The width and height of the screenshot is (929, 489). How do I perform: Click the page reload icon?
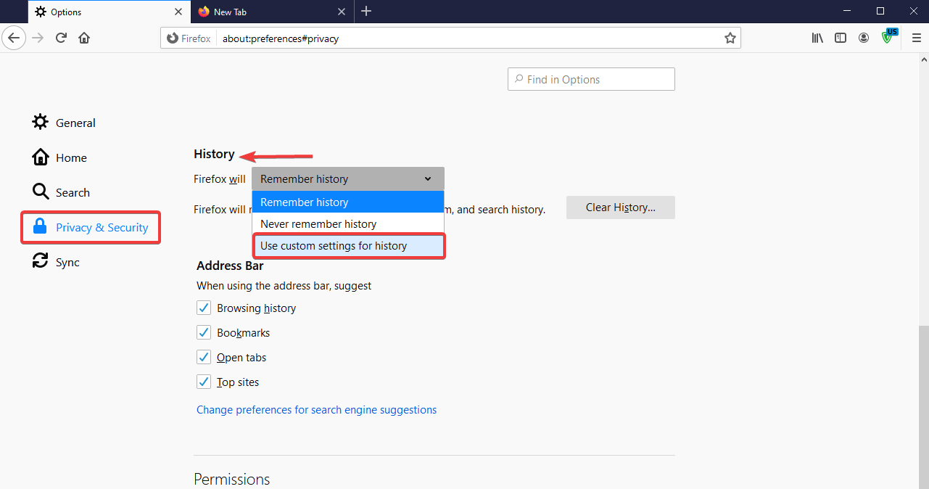(x=61, y=38)
